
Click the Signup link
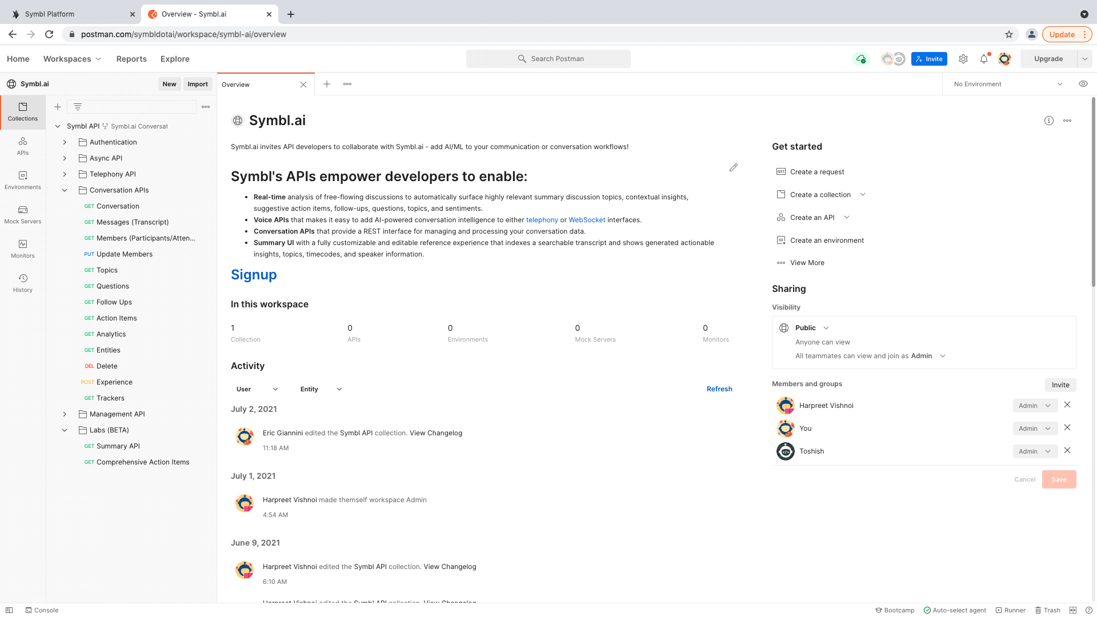(x=254, y=275)
